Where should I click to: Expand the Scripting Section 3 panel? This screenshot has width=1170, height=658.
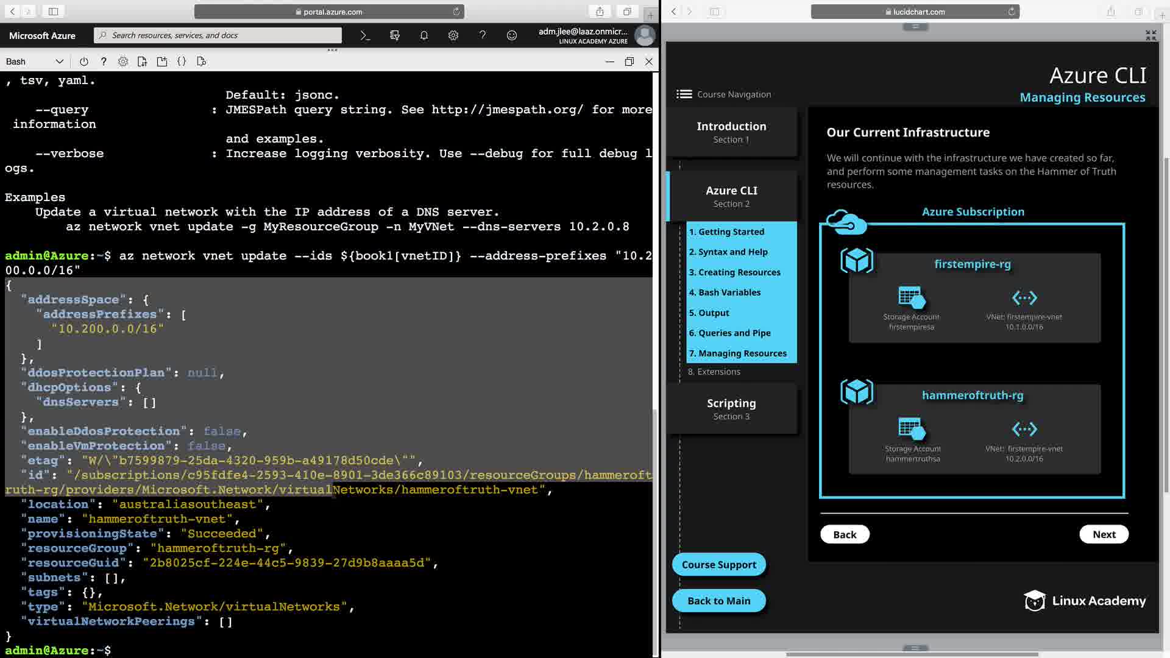pyautogui.click(x=731, y=409)
